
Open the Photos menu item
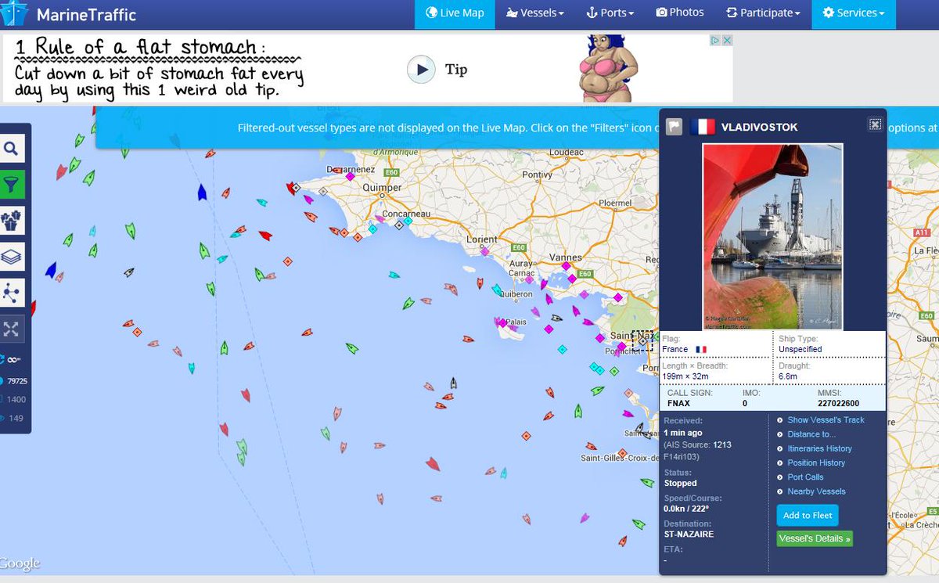coord(680,13)
